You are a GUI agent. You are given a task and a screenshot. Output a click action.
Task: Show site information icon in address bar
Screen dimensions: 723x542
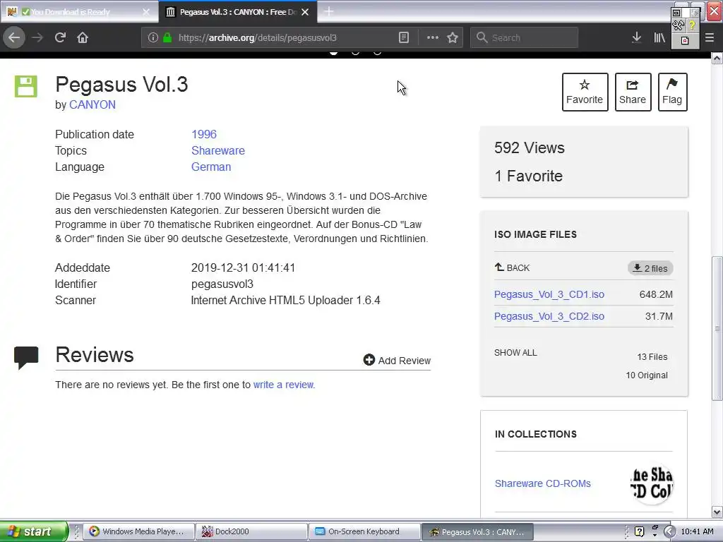pos(153,37)
